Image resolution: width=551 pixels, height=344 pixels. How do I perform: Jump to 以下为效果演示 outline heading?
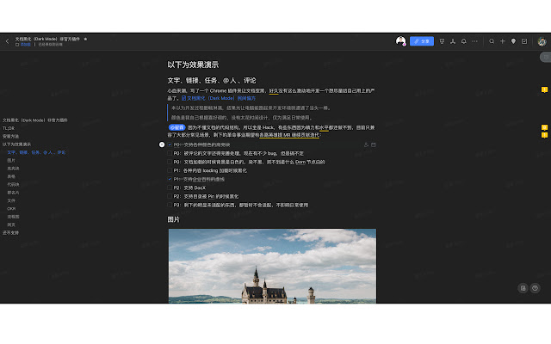coord(17,144)
